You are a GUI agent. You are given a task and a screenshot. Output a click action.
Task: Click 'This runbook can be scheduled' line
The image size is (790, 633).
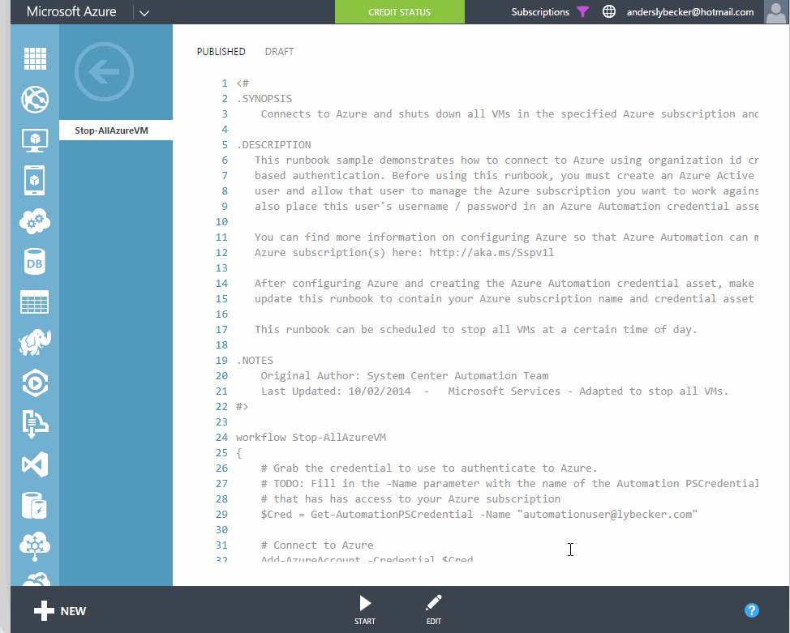tap(475, 330)
